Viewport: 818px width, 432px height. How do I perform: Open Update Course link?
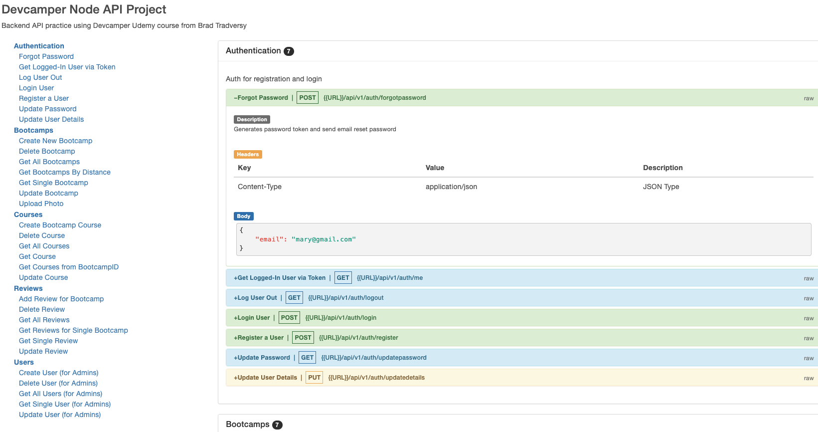43,277
